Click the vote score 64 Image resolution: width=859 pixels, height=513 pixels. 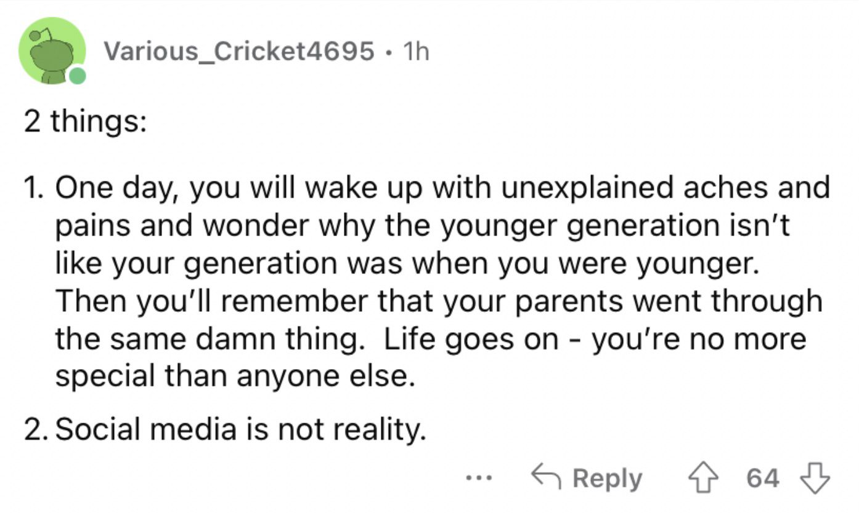763,478
